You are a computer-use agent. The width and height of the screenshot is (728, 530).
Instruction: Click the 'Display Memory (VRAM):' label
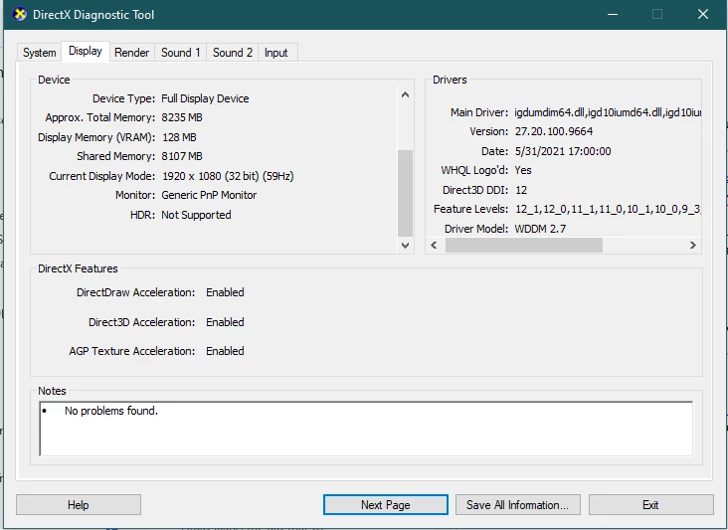click(x=96, y=137)
